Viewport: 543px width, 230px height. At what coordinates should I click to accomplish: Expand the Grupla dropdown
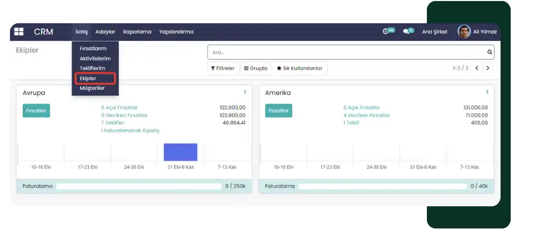tap(256, 68)
